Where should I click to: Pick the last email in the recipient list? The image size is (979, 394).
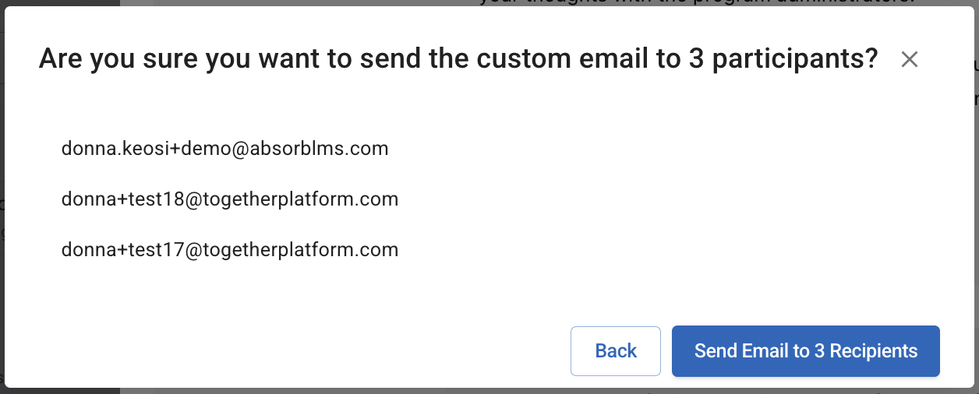tap(230, 250)
